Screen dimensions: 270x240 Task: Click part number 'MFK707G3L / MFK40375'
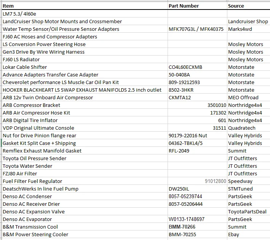click(x=197, y=29)
